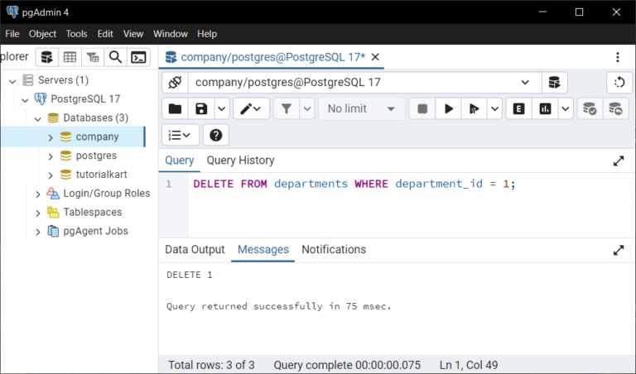Click the Rollback transaction icon
Screen dimensions: 636x374
click(616, 108)
